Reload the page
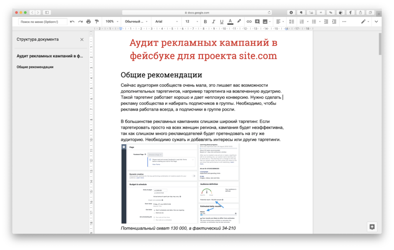The image size is (394, 250). tap(269, 13)
